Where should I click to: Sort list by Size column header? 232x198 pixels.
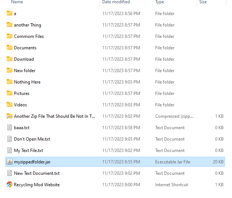pyautogui.click(x=203, y=2)
